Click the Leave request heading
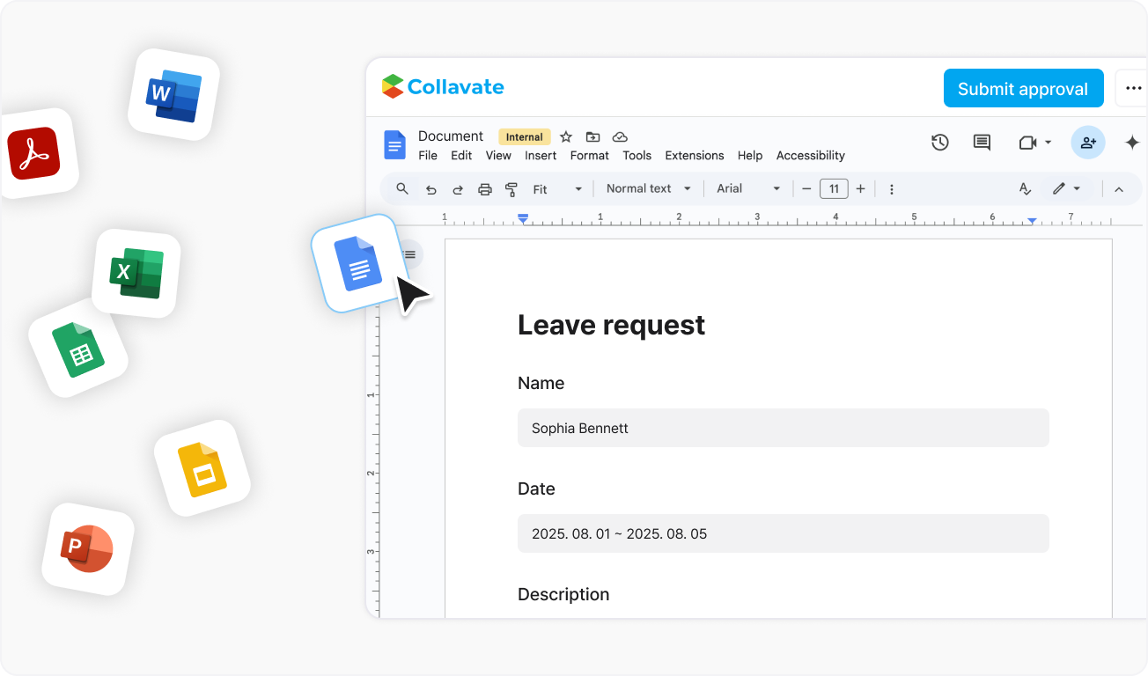Screen dimensions: 1148x676 click(x=611, y=326)
